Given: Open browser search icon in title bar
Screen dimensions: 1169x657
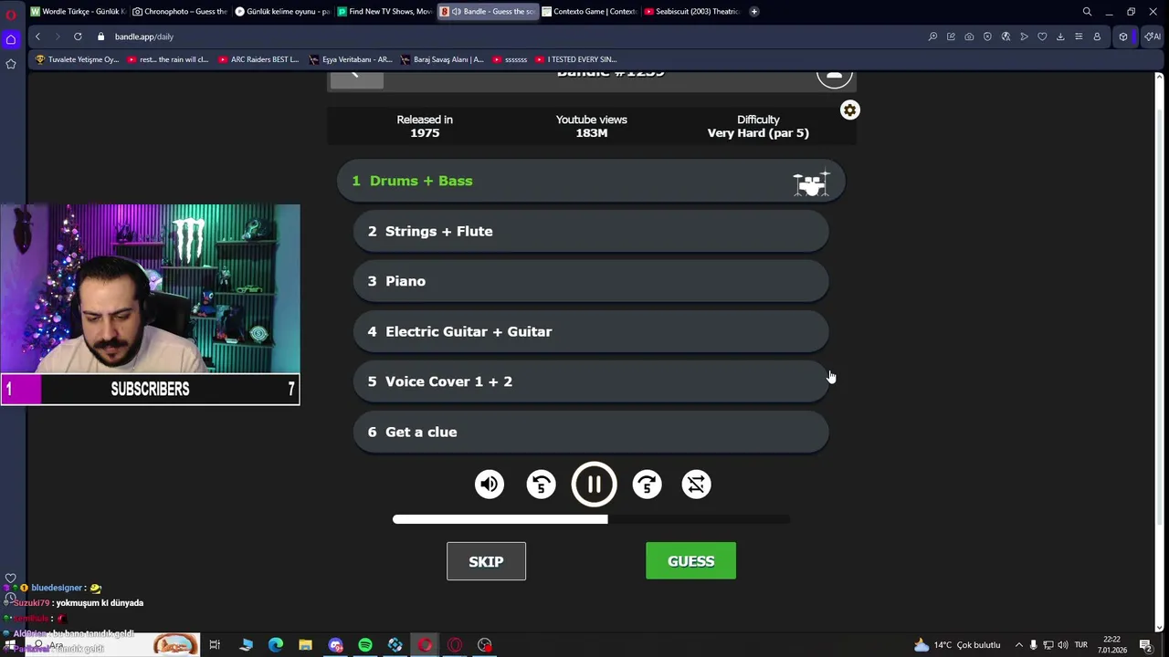Looking at the screenshot, I should [x=1087, y=11].
